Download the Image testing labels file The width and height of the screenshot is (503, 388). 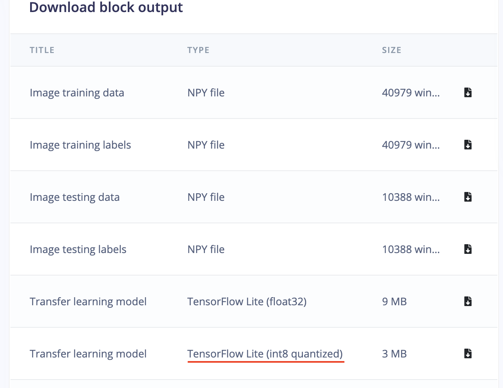pyautogui.click(x=468, y=249)
